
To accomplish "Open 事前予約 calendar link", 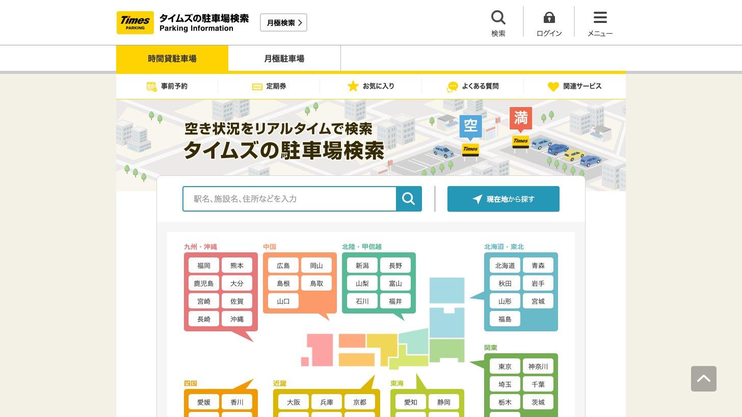I will pyautogui.click(x=167, y=86).
